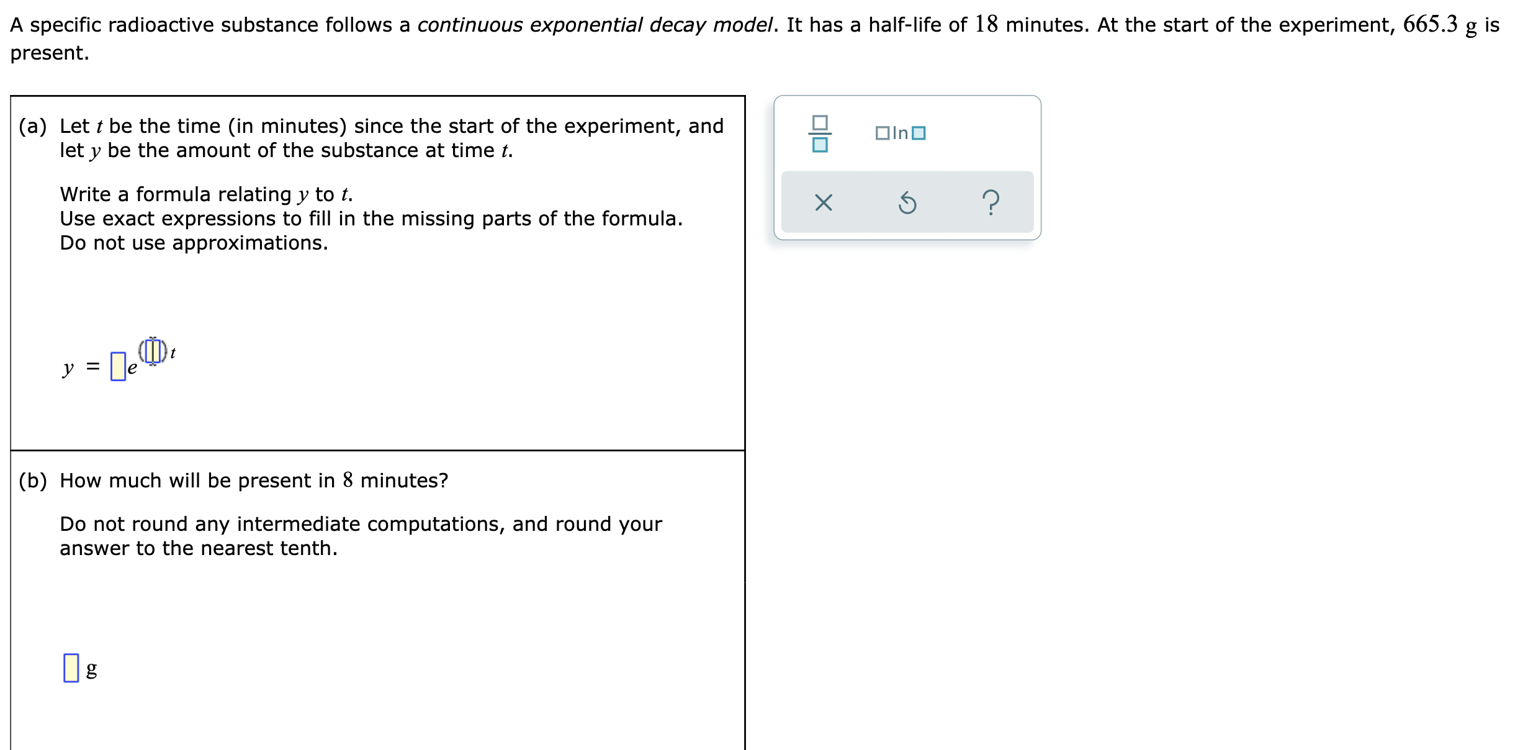
Task: Select the grams answer box in part (b)
Action: tap(71, 667)
